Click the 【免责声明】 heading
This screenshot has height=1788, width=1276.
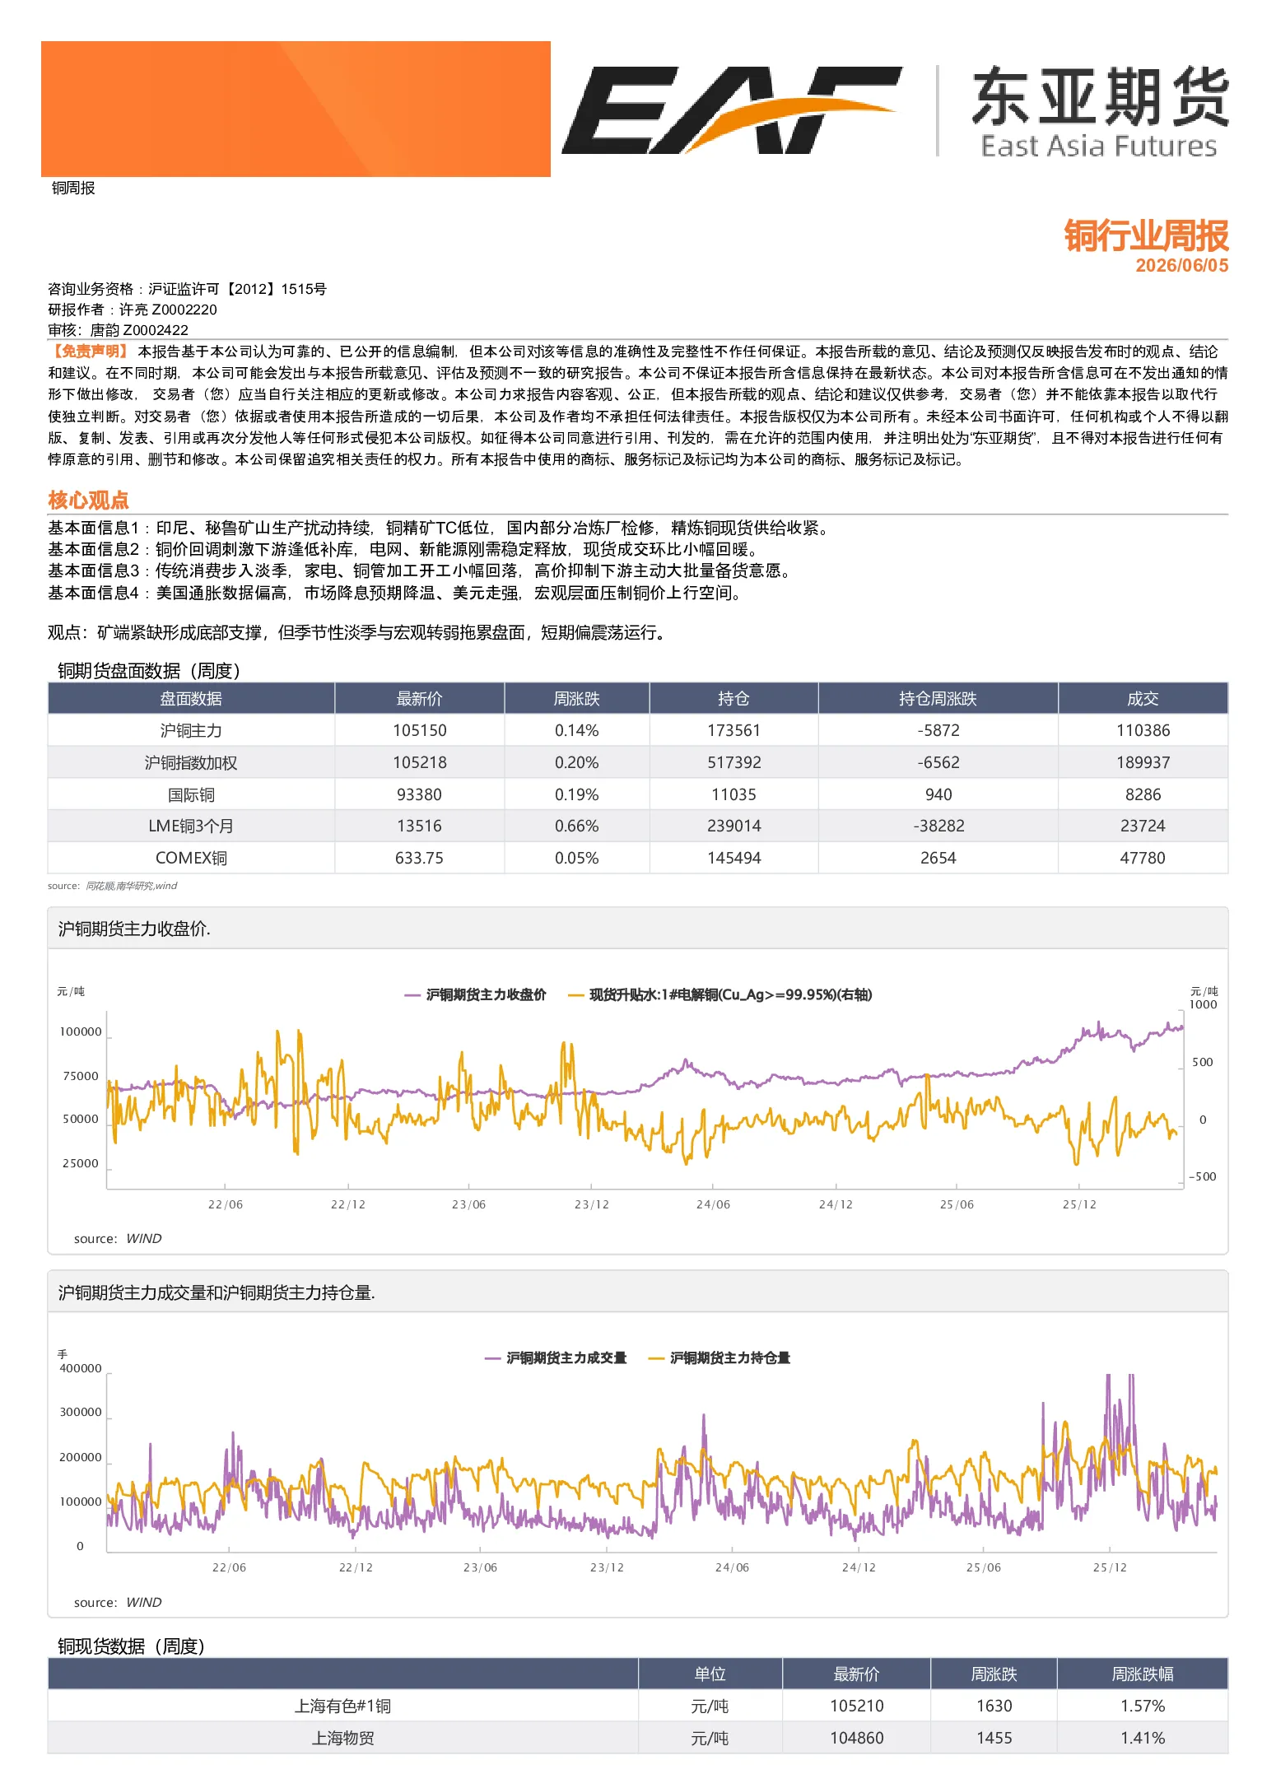tap(89, 352)
